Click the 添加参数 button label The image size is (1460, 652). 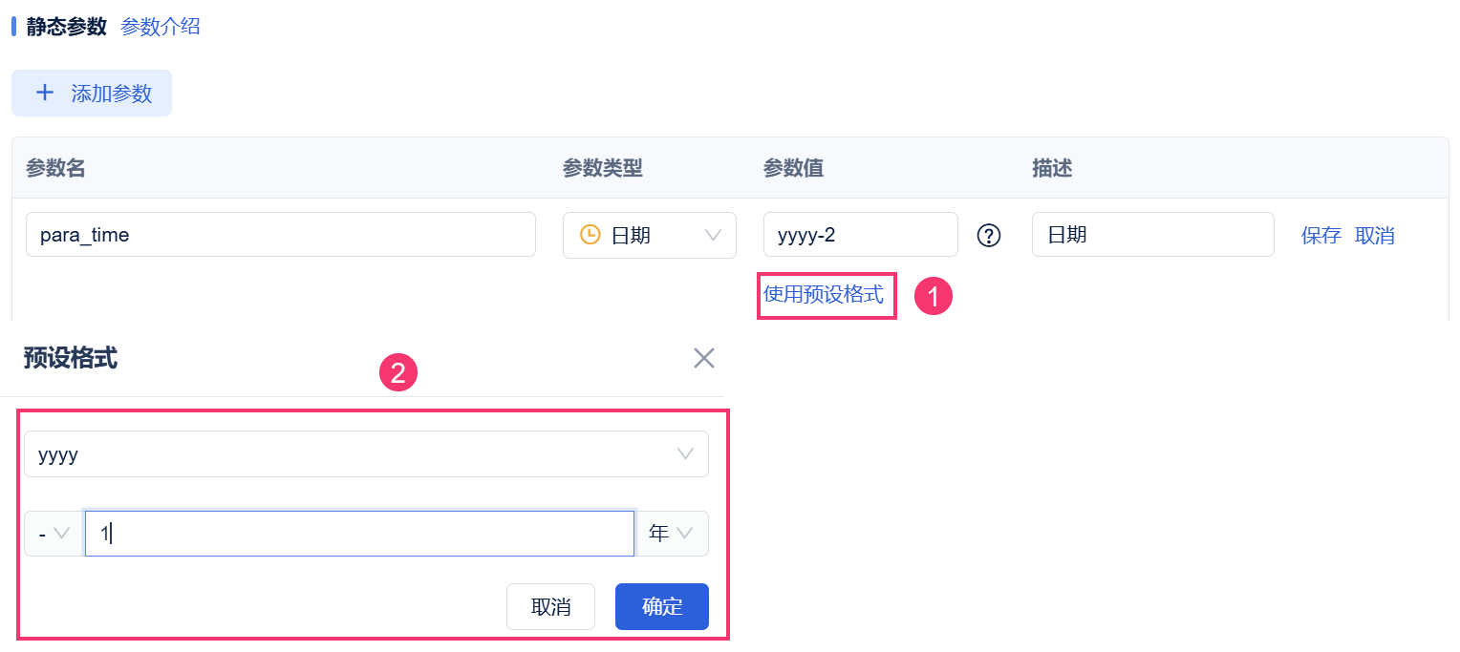(x=112, y=94)
